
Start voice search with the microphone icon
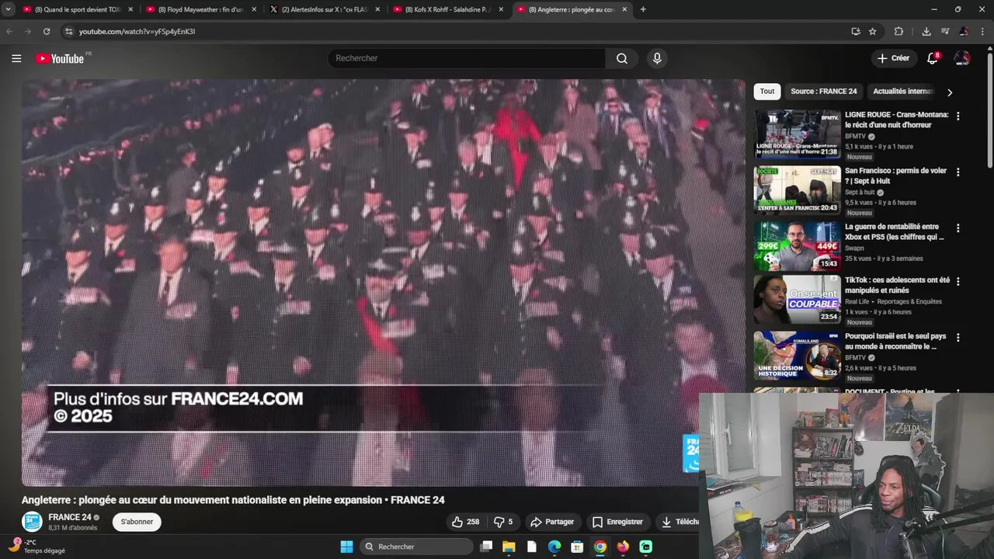pos(657,58)
